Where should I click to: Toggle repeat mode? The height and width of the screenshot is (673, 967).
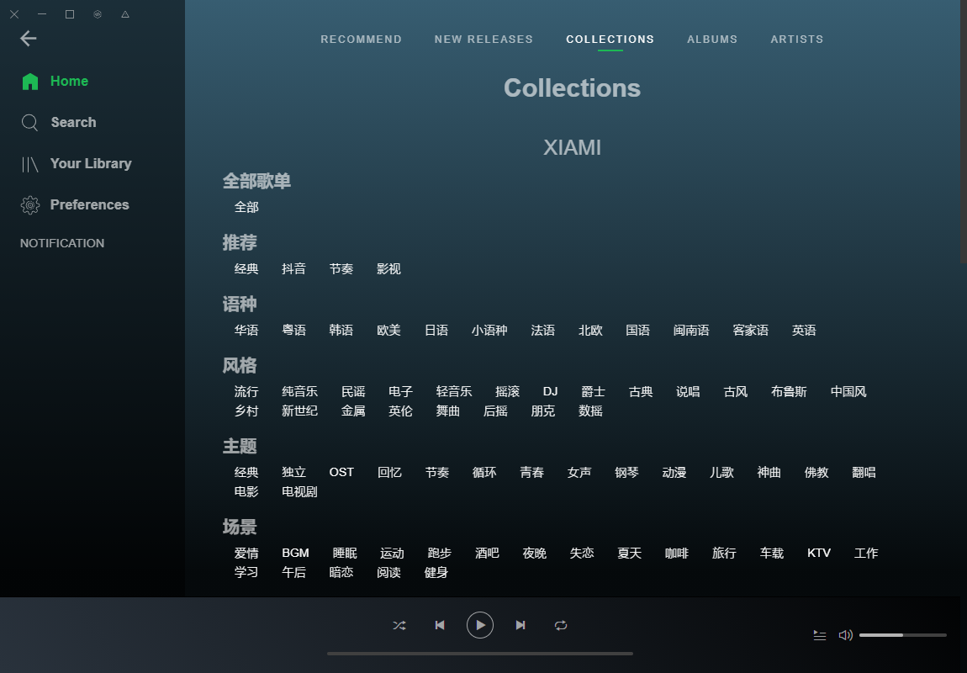click(561, 626)
